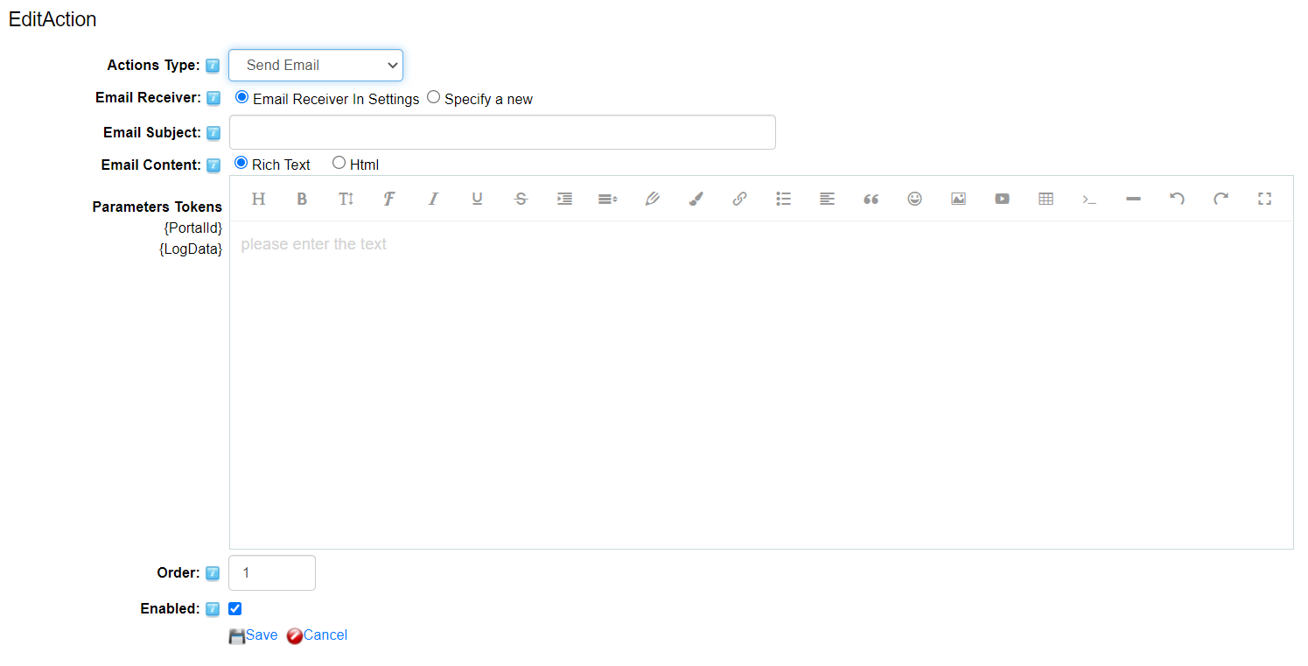Open the emoji picker
The height and width of the screenshot is (666, 1308).
tap(914, 199)
